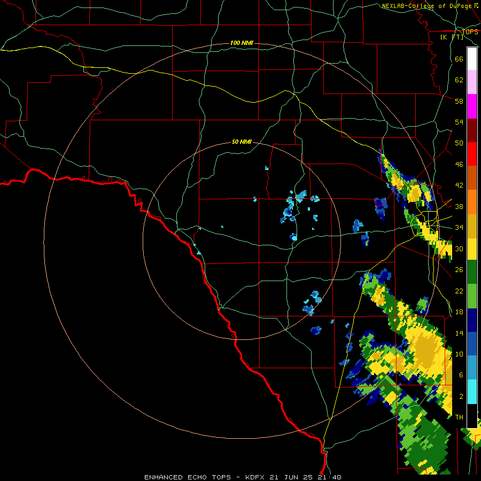Click the '14' legend value
This screenshot has height=481, width=481.
pos(459,333)
